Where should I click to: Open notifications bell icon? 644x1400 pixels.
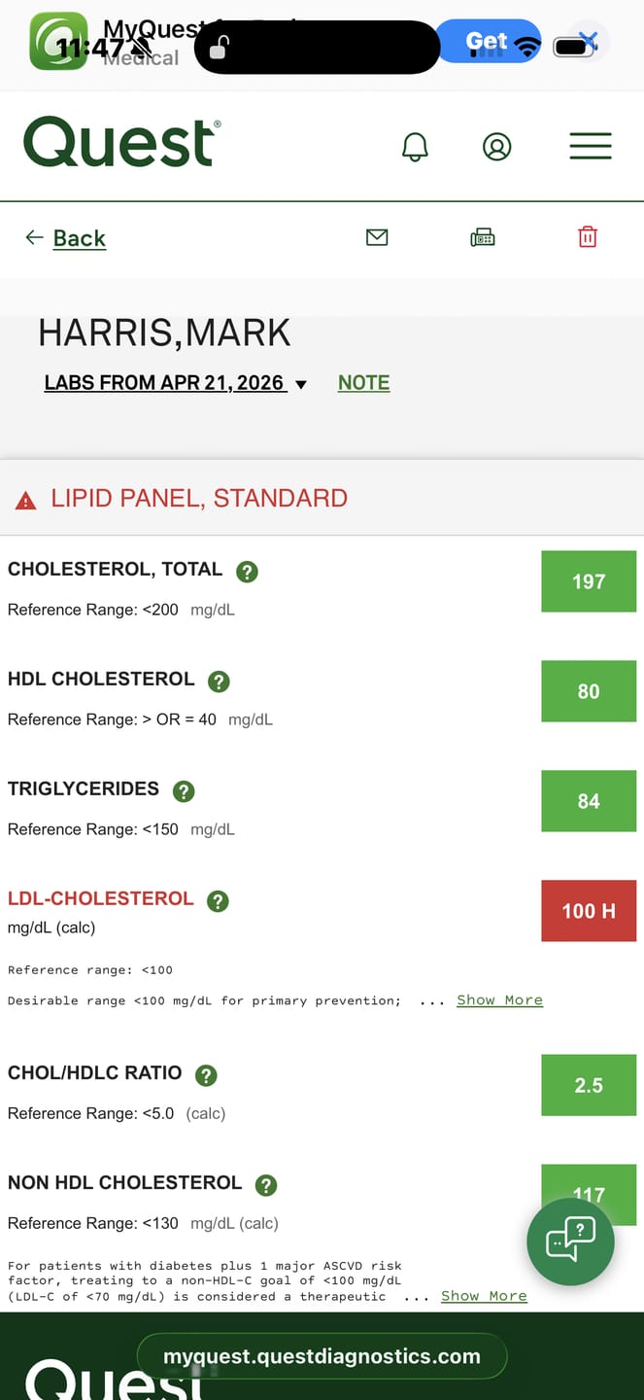[415, 147]
